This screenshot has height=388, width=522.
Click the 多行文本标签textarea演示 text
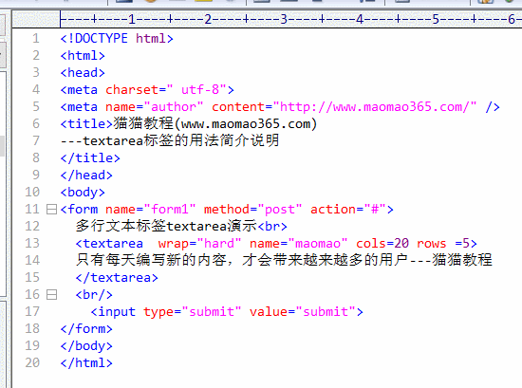tap(166, 227)
